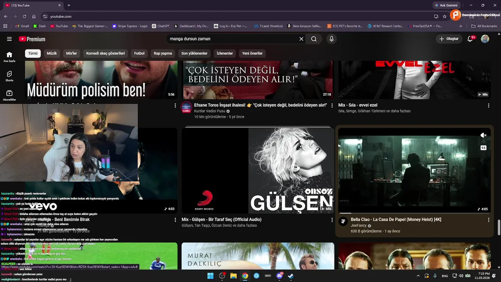Open more options for Mix - Sıla
The width and height of the screenshot is (501, 282).
tap(488, 105)
